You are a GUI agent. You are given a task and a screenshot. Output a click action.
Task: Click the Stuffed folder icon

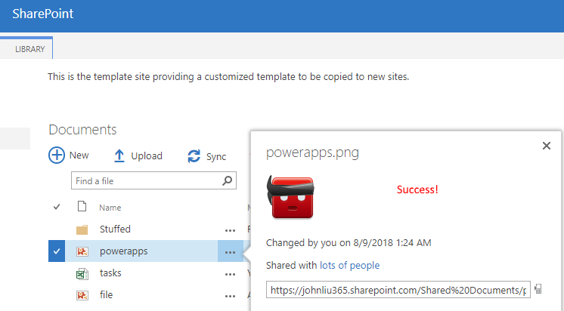pos(82,229)
